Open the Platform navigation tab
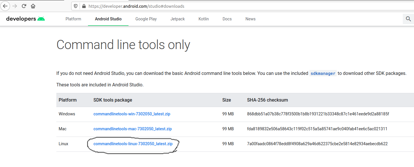This screenshot has width=414, height=167. [x=73, y=19]
